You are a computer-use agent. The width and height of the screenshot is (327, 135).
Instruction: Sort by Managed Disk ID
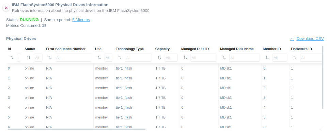click(185, 58)
